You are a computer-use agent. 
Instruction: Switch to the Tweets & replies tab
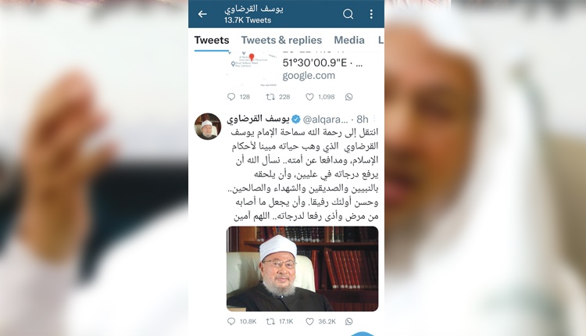(x=281, y=40)
